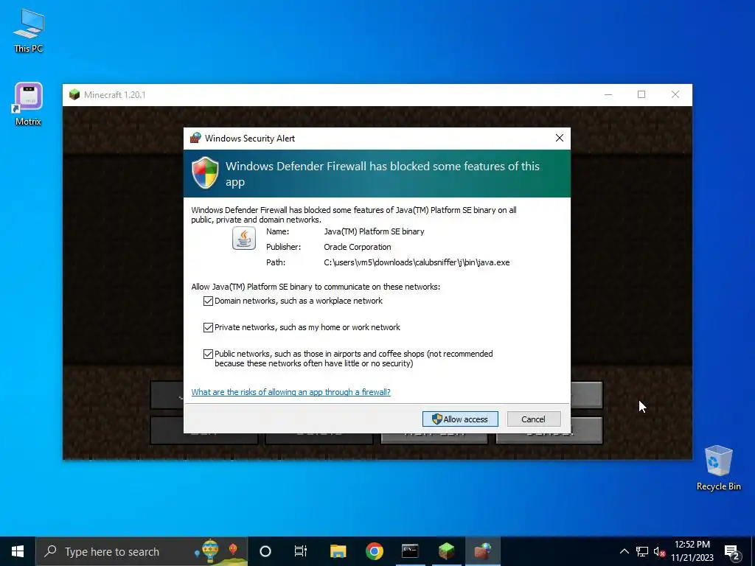
Task: Click the search highlights balloon icon
Action: [210, 551]
